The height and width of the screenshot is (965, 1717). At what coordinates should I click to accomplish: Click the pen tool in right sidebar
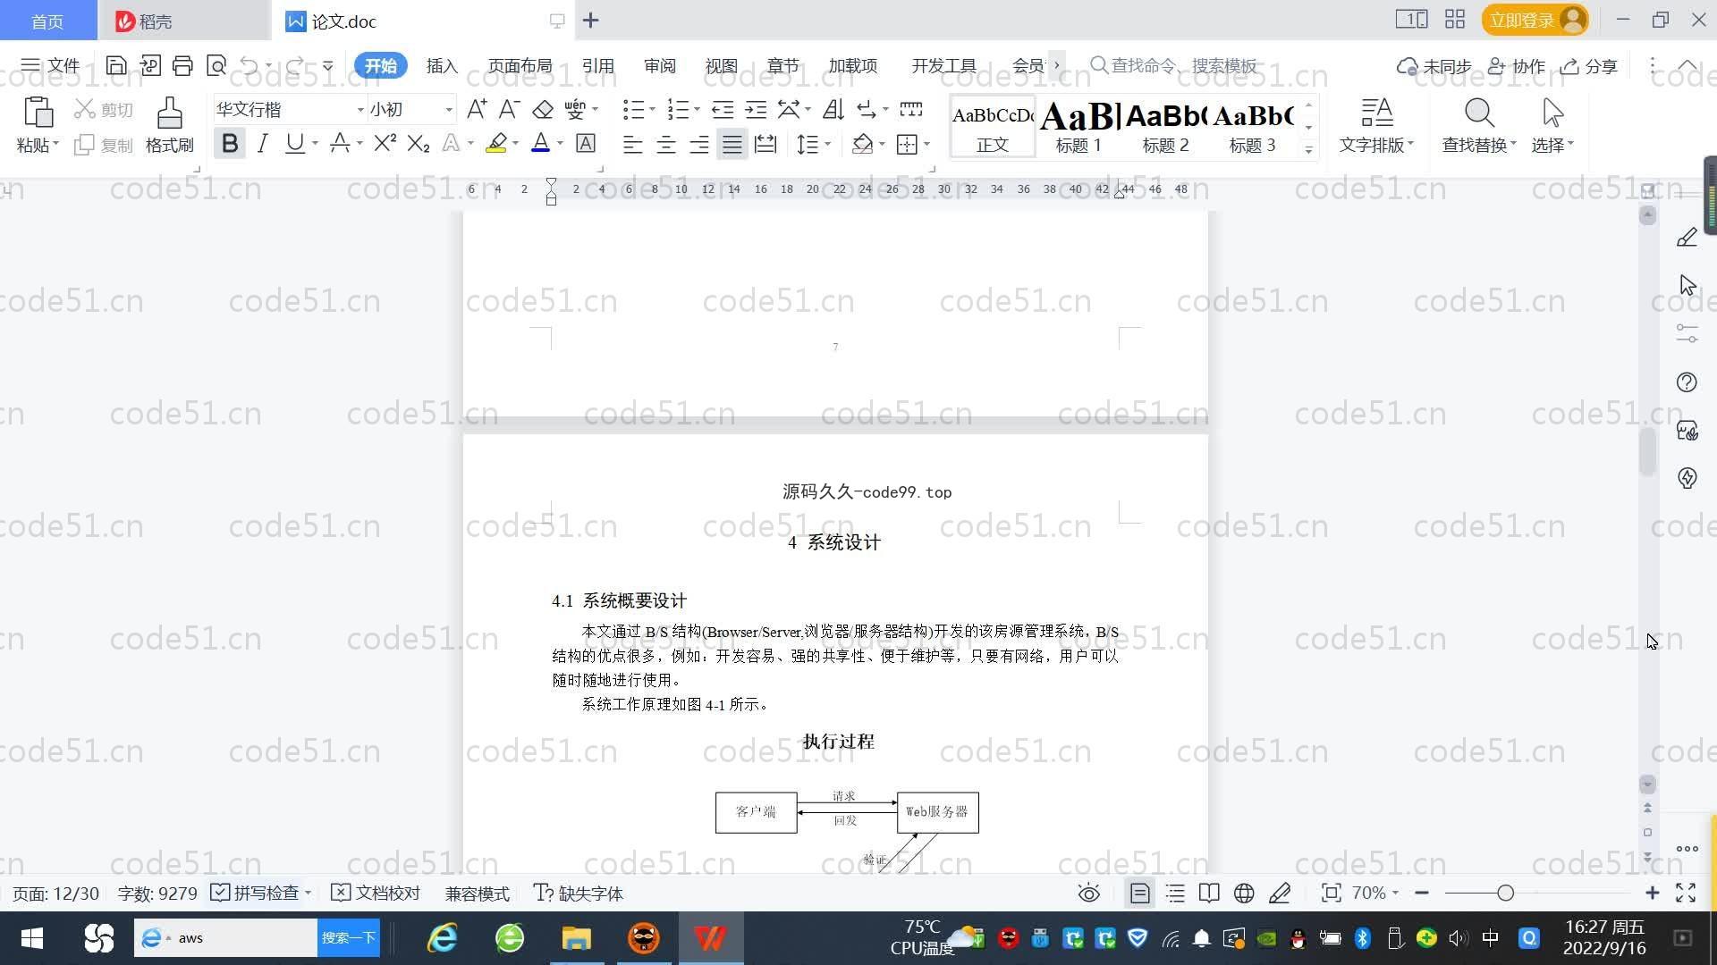click(1687, 238)
